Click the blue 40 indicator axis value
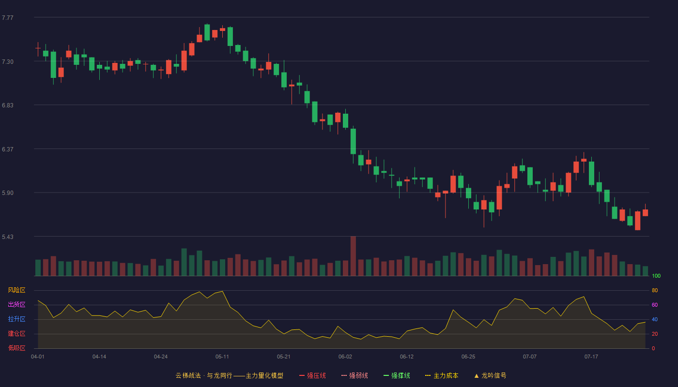Screen dimensions: 678x387 (655, 319)
